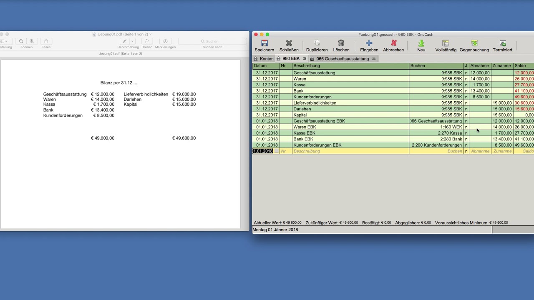Click the 19 000,00 Zunahme amount
This screenshot has width=534, height=300.
502,103
